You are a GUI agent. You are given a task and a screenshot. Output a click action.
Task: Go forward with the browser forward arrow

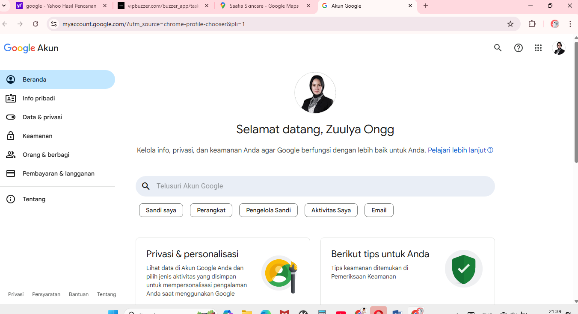tap(20, 24)
